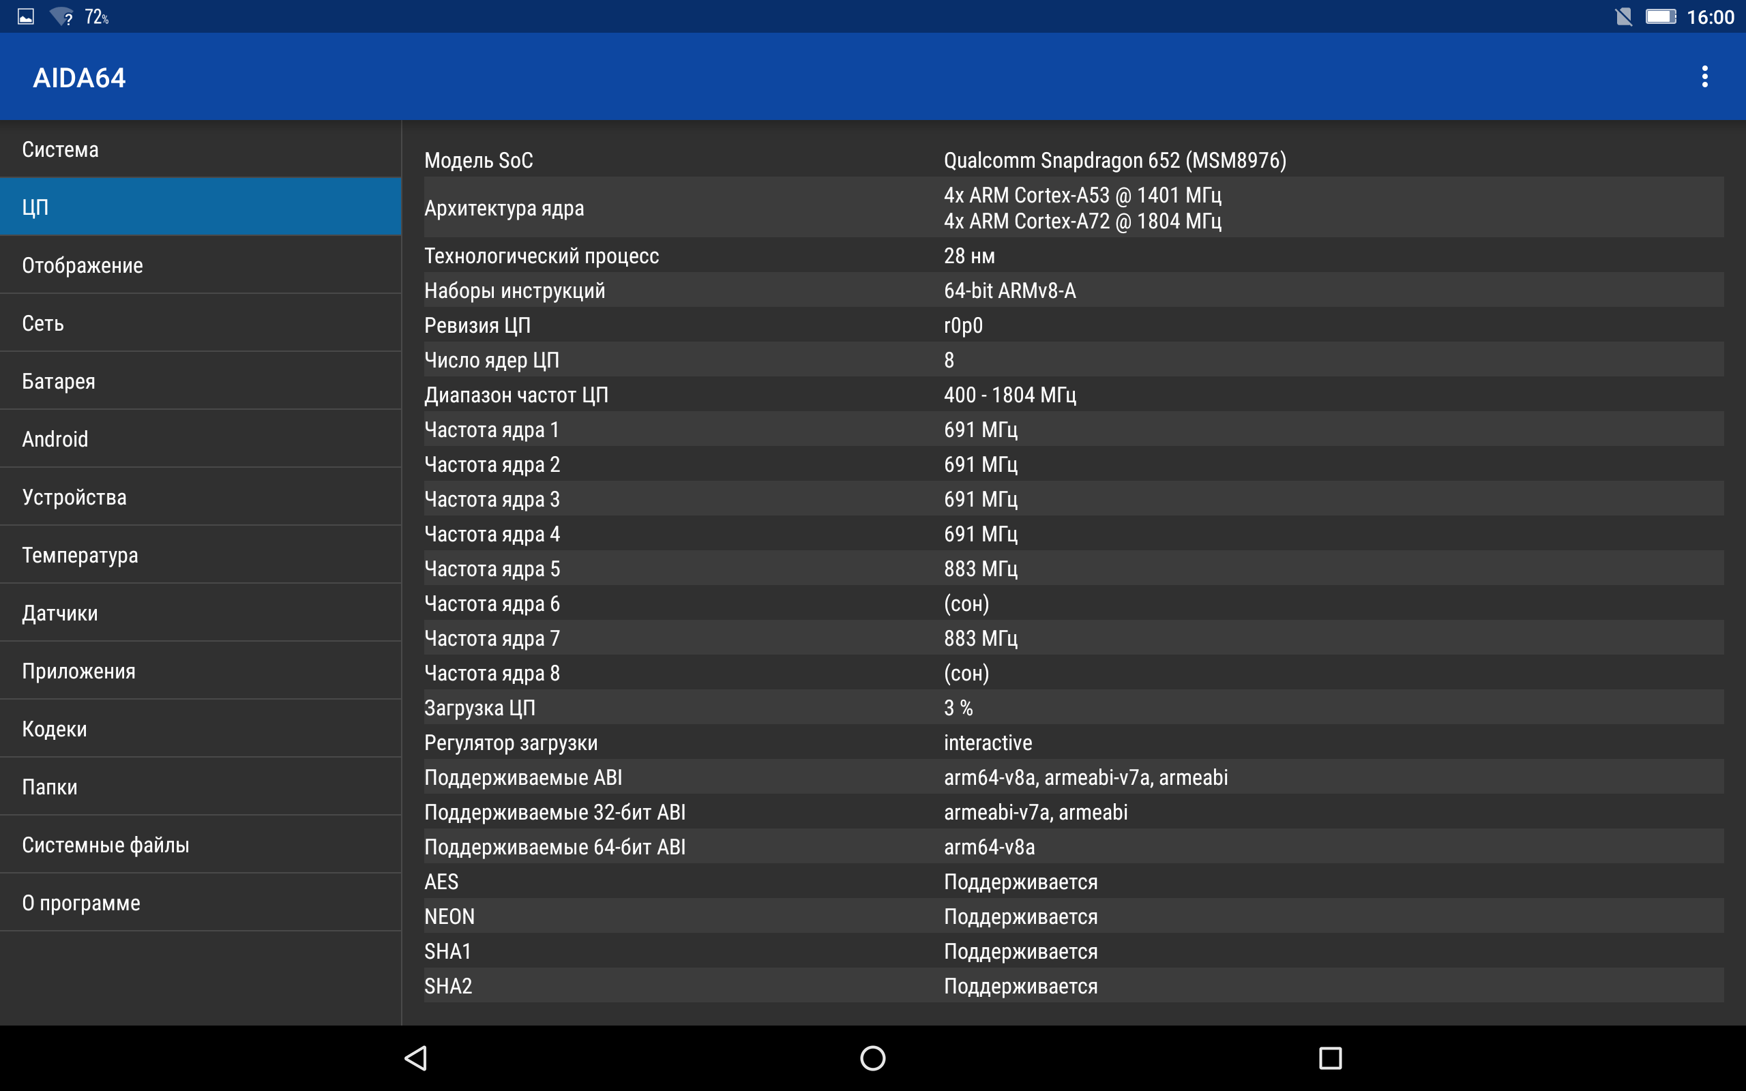Open the Батарея section
This screenshot has width=1746, height=1091.
[x=201, y=381]
